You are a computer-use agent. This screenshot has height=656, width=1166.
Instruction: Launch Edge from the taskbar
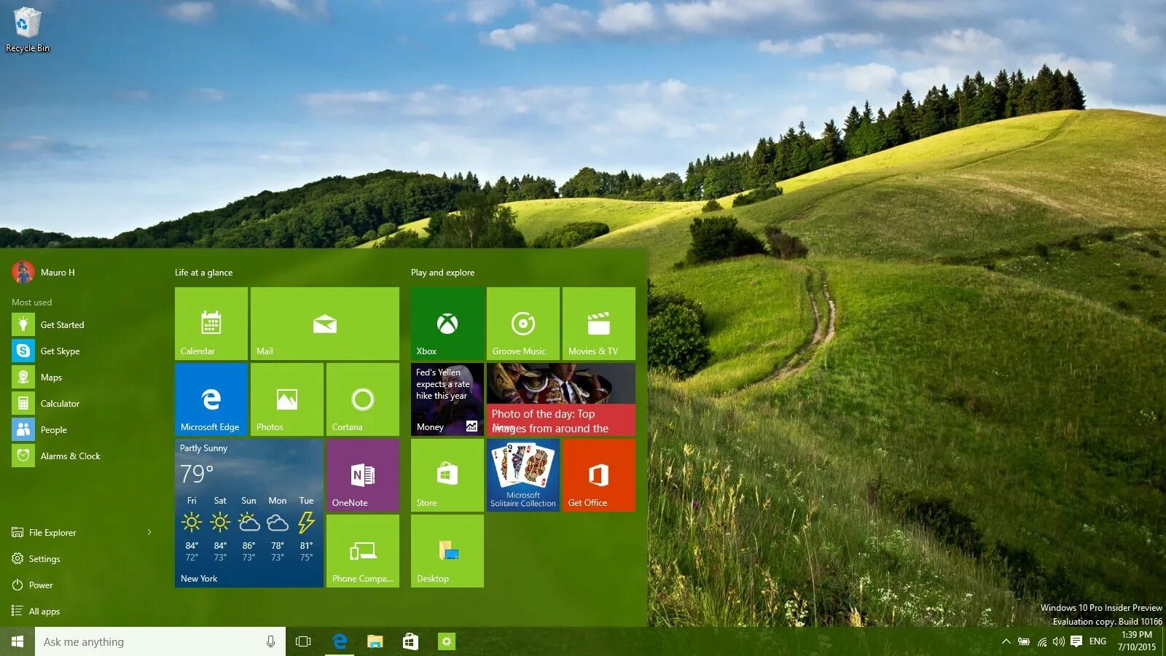tap(339, 641)
